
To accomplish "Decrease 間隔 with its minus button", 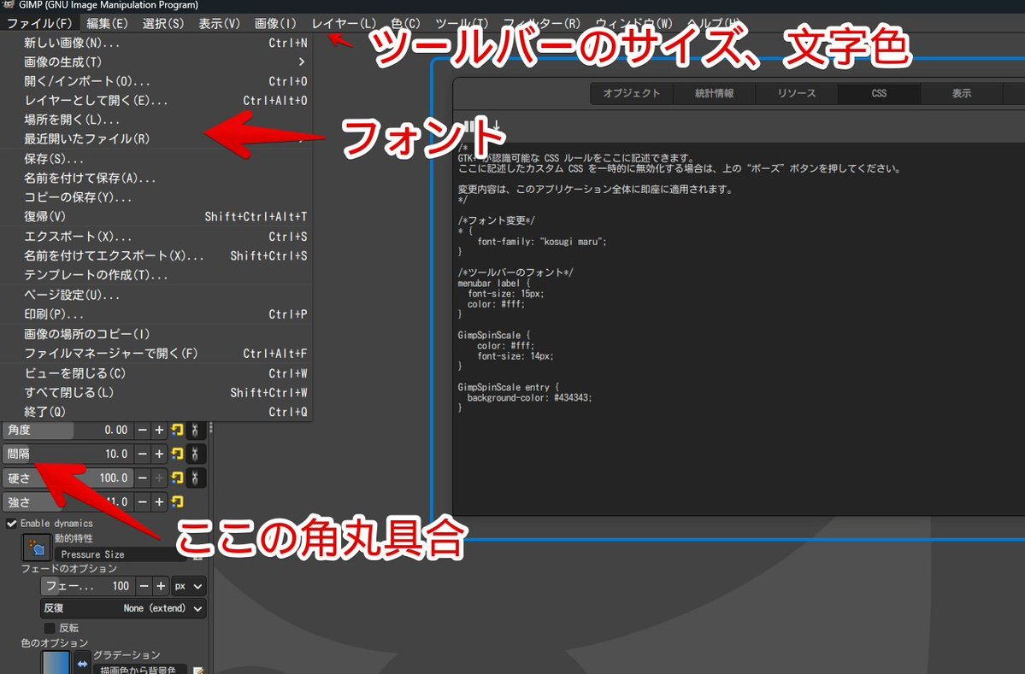I will 143,454.
